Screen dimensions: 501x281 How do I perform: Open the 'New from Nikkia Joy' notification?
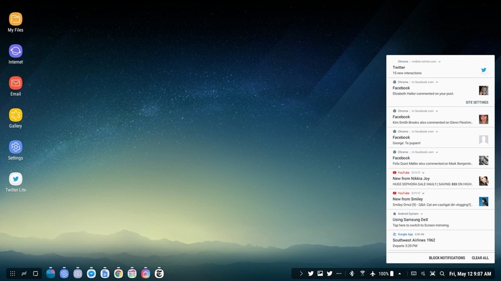(x=440, y=178)
